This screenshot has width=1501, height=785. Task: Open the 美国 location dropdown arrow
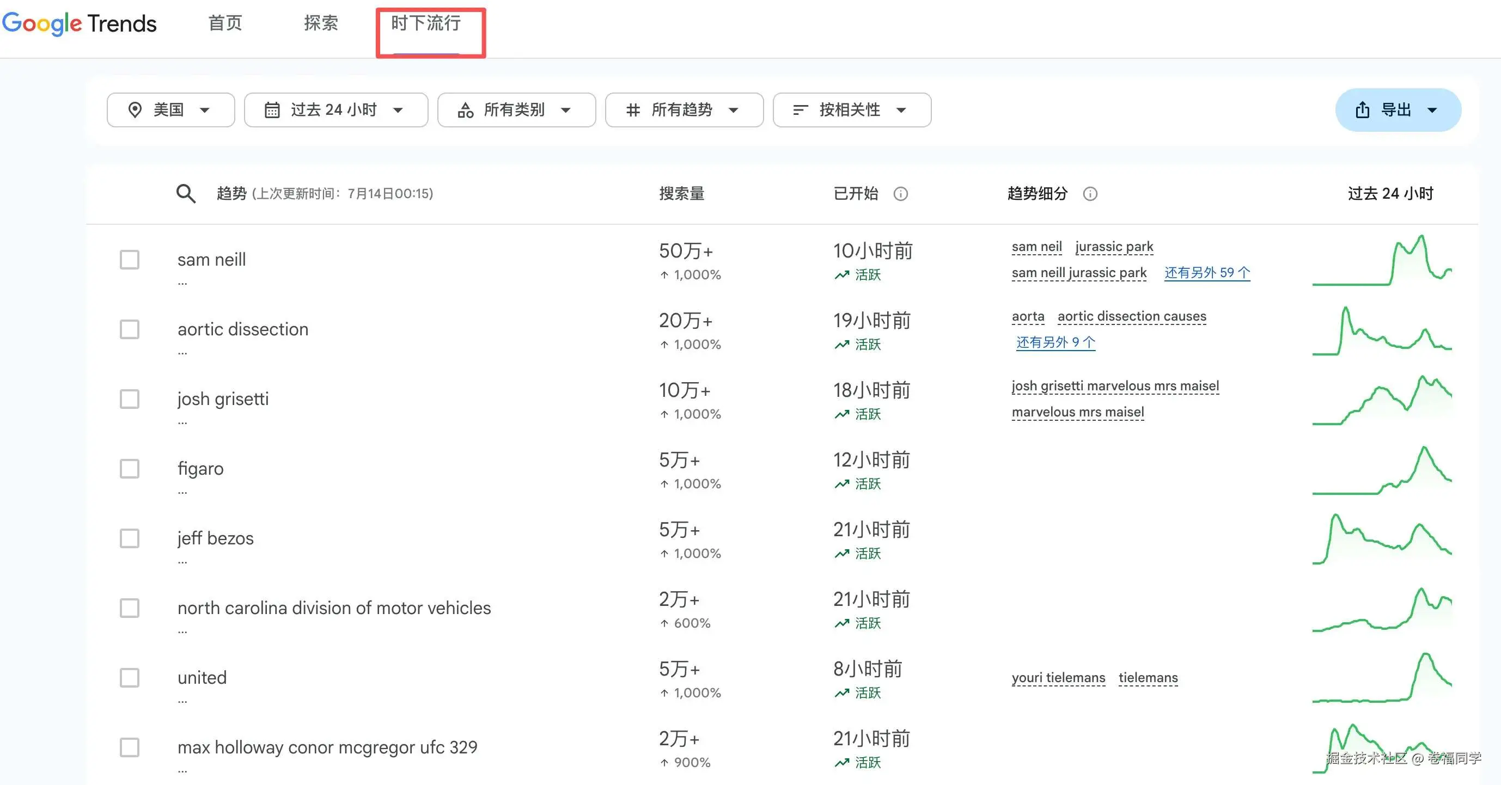205,110
